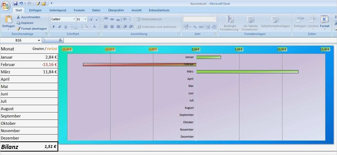Image resolution: width=337 pixels, height=155 pixels.
Task: Open the font size dropdown showing 11
Action: [x=85, y=19]
